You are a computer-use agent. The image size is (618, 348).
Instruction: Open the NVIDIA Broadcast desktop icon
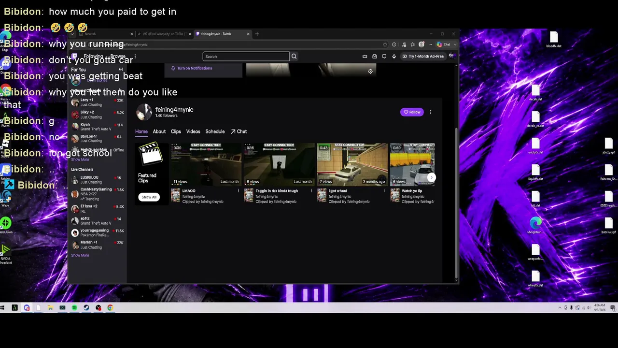point(6,253)
